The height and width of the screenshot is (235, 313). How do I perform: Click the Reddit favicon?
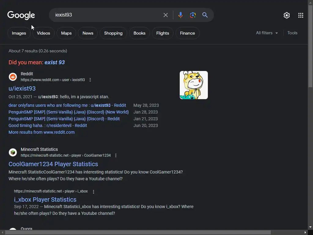[13, 77]
